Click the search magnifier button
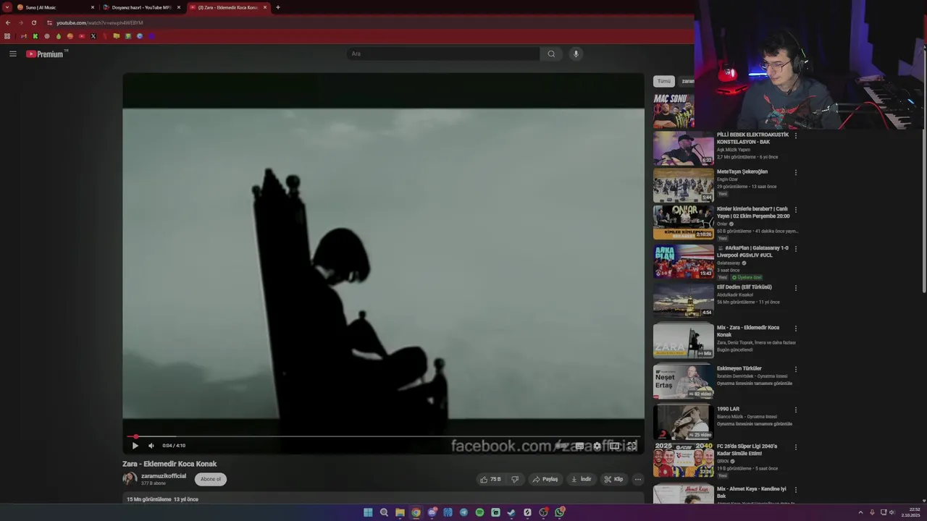 [x=551, y=54]
